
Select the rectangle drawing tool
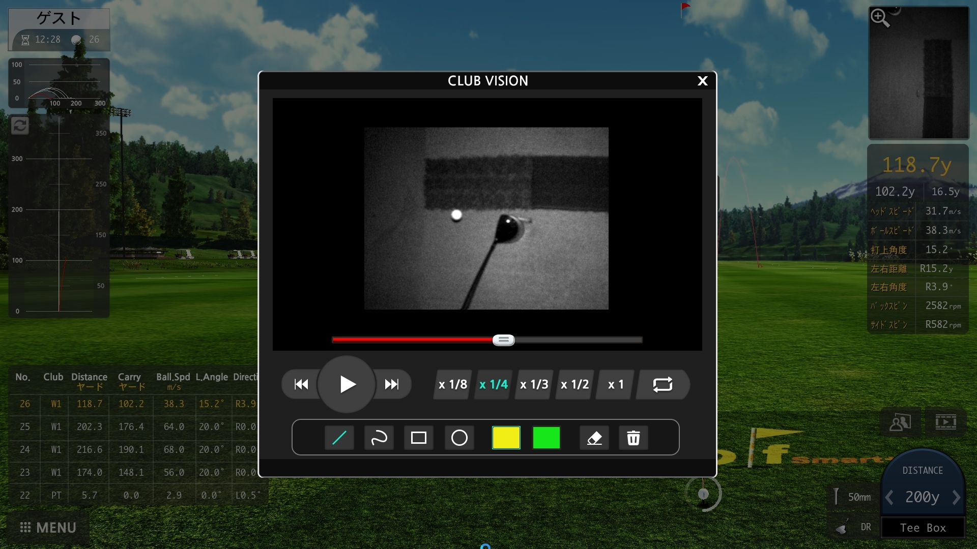click(419, 438)
